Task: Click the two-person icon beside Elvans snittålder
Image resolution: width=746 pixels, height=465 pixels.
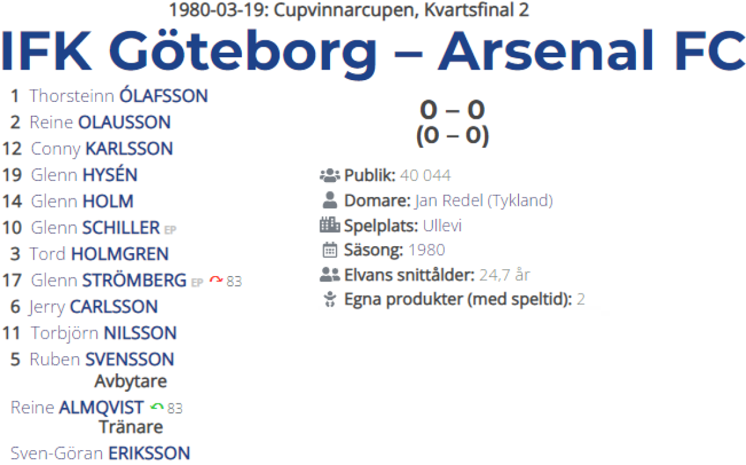Action: pos(329,275)
